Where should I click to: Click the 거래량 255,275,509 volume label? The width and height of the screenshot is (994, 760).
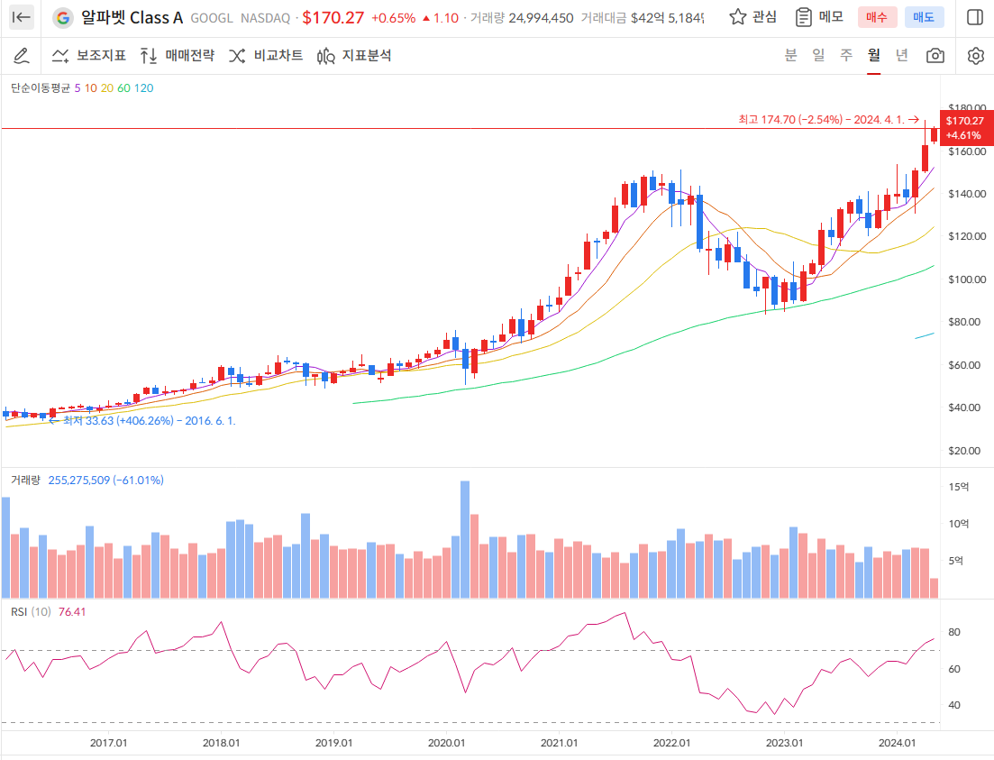click(87, 481)
